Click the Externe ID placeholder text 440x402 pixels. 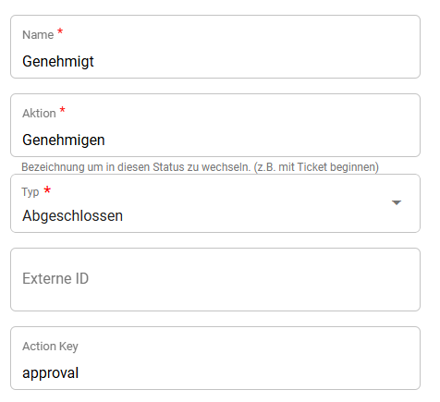55,278
